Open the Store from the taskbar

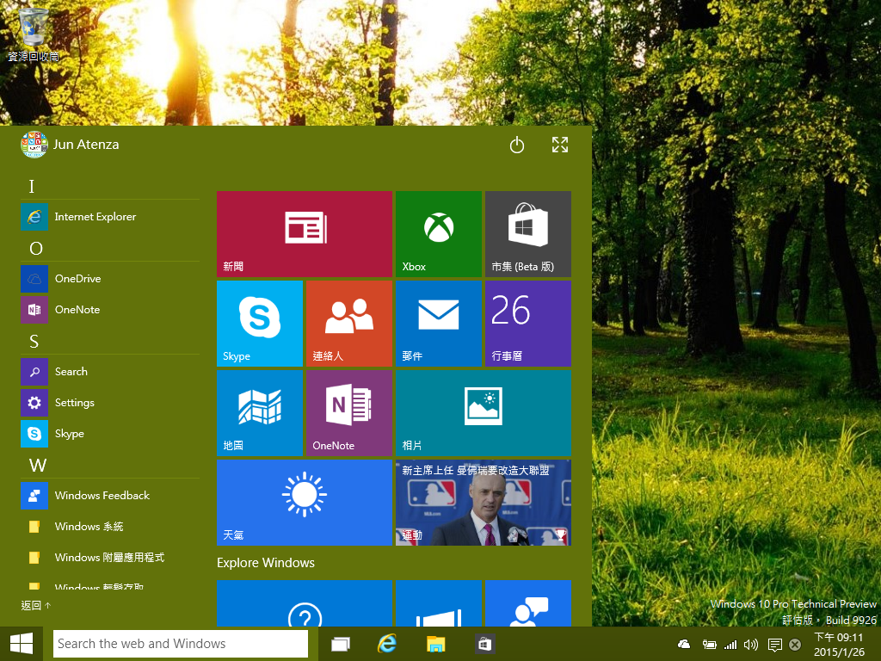[484, 644]
